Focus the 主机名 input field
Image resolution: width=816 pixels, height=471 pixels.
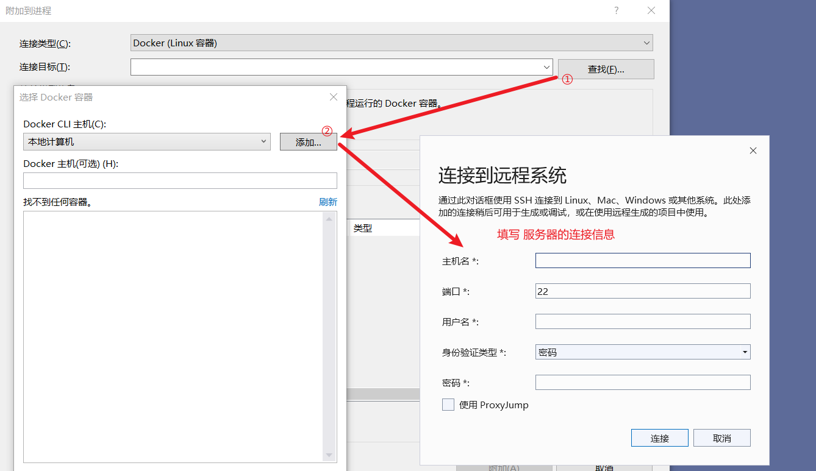(x=643, y=261)
